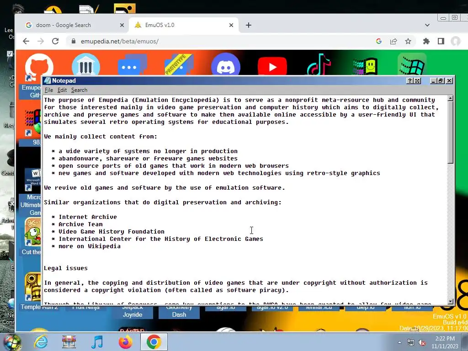Show hidden system tray icons
This screenshot has height=351, width=468.
coord(399,342)
